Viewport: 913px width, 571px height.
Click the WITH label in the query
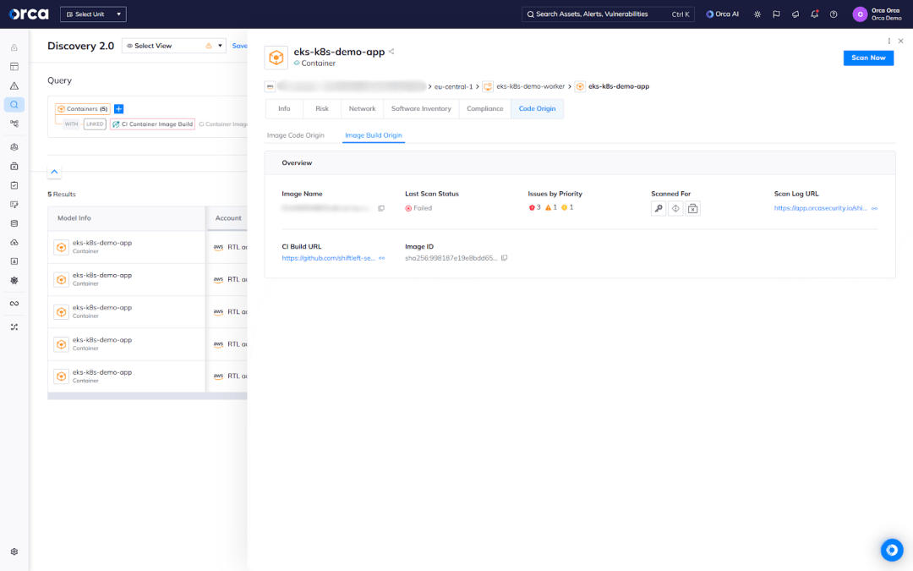[x=71, y=124]
